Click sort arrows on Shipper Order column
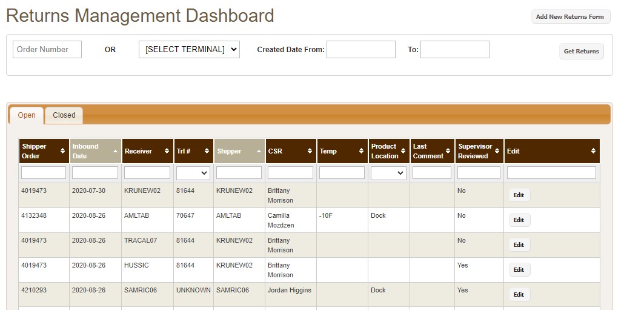The height and width of the screenshot is (310, 624). click(62, 151)
